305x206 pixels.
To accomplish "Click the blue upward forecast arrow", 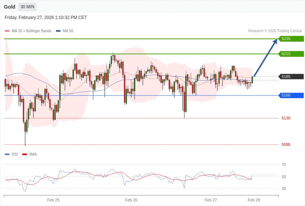I will 266,58.
